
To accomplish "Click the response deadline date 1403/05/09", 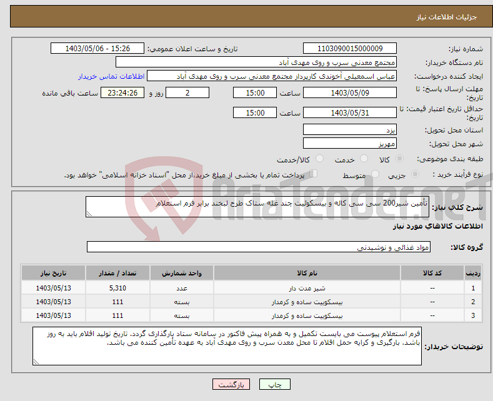I will (350, 92).
